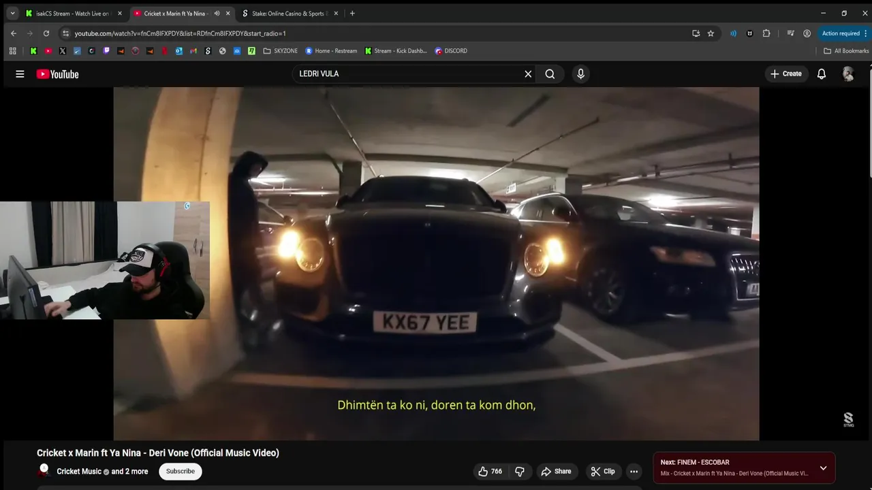The width and height of the screenshot is (872, 490).
Task: Share the Deri Vone video
Action: [556, 471]
